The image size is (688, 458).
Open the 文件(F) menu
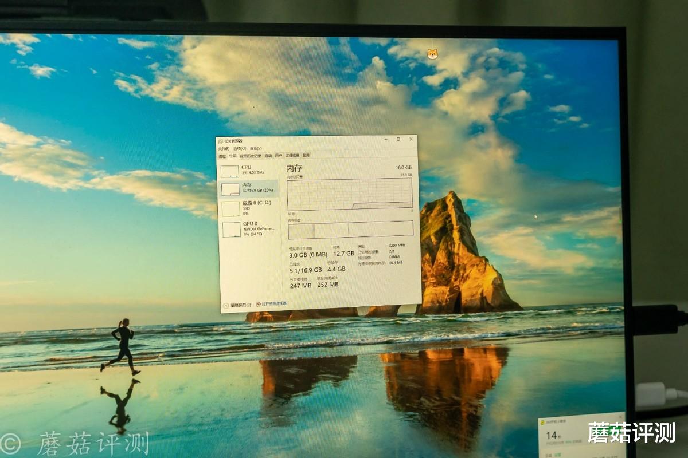point(224,149)
